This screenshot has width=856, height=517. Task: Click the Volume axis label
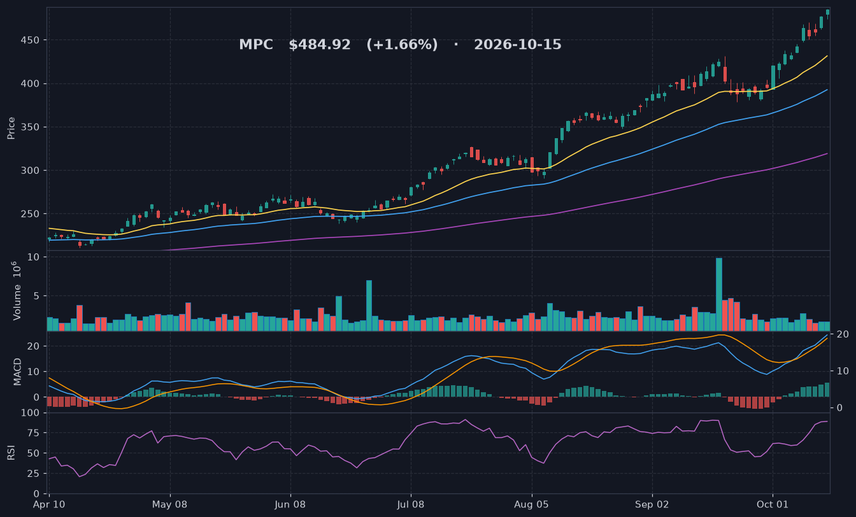(x=17, y=291)
